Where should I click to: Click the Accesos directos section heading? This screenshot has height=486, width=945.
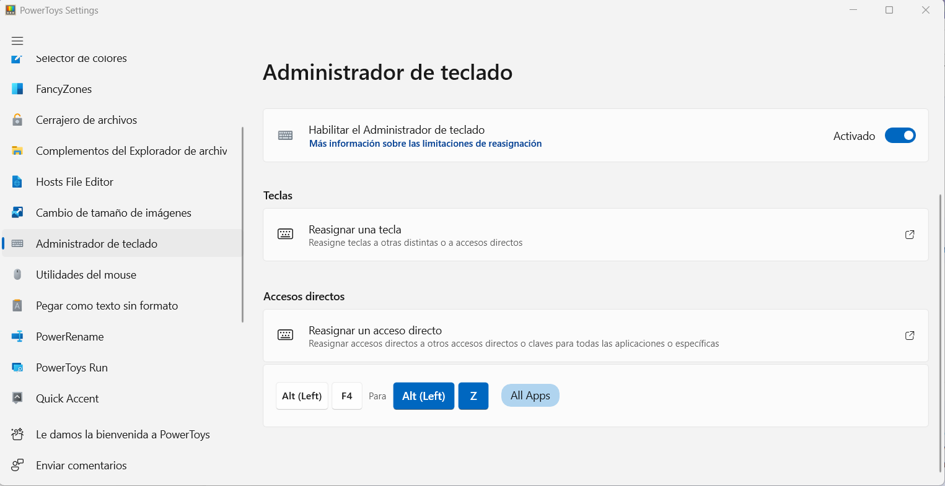(304, 297)
